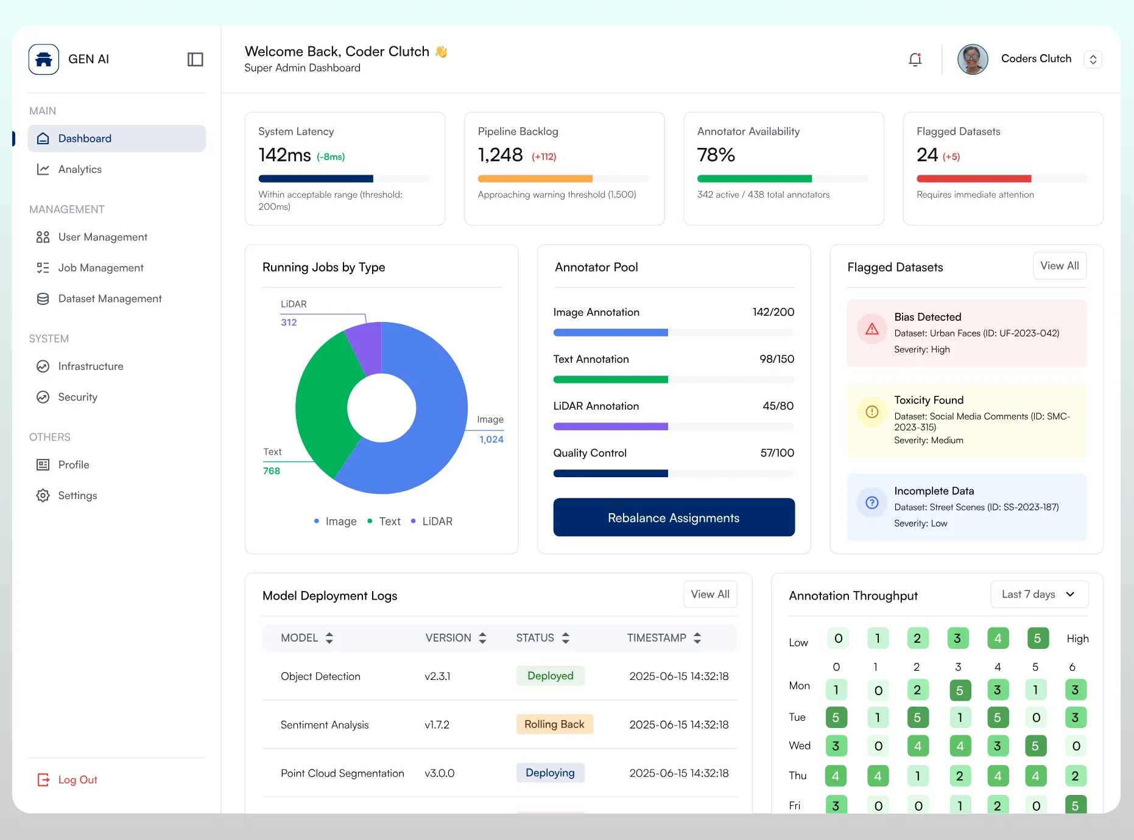
Task: Expand the Coders Clutch account switcher
Action: (1093, 59)
